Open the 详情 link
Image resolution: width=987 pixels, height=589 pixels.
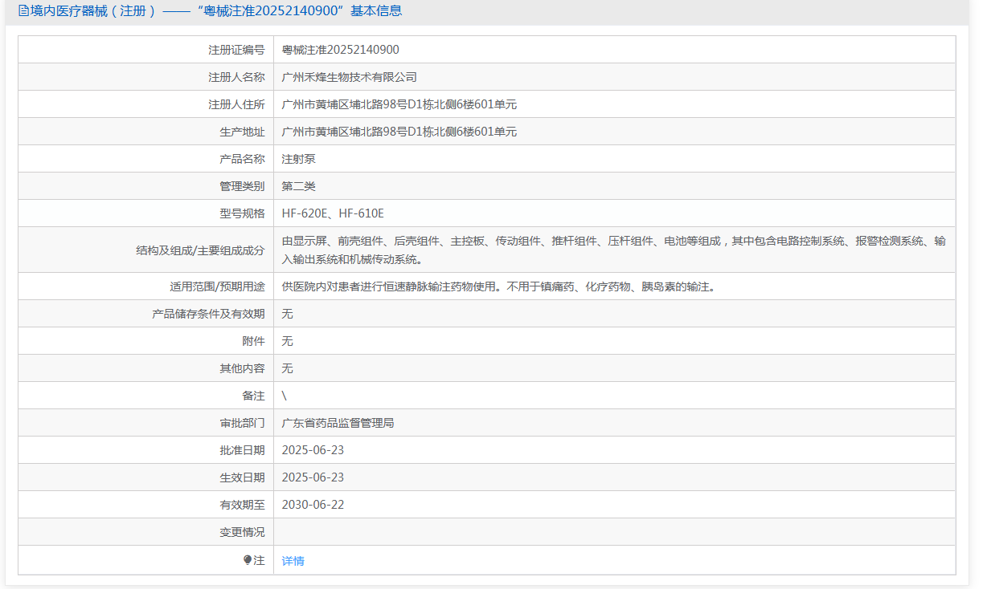(293, 561)
